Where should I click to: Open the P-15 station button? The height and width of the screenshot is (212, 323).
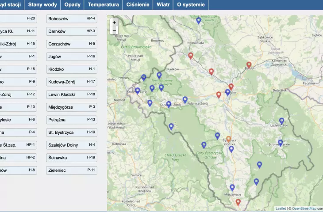click(18, 69)
